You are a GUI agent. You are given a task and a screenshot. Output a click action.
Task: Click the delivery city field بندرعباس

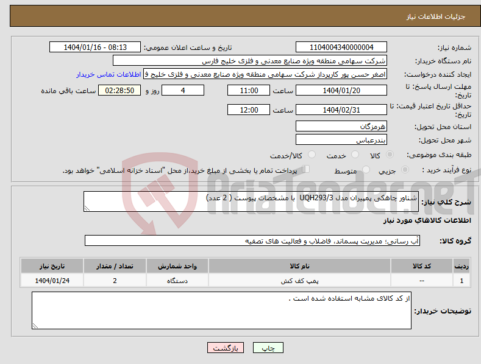coord(341,140)
